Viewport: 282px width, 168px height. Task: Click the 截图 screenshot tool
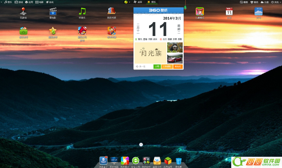[244, 2]
